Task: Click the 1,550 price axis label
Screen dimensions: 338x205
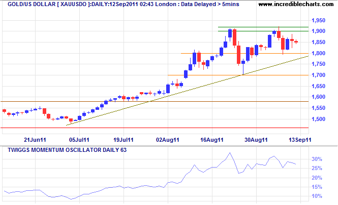Action: coord(318,108)
